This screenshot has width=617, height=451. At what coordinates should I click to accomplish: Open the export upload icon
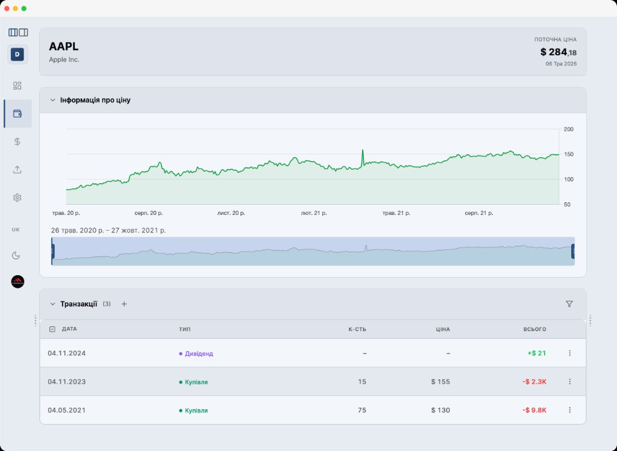pos(17,170)
